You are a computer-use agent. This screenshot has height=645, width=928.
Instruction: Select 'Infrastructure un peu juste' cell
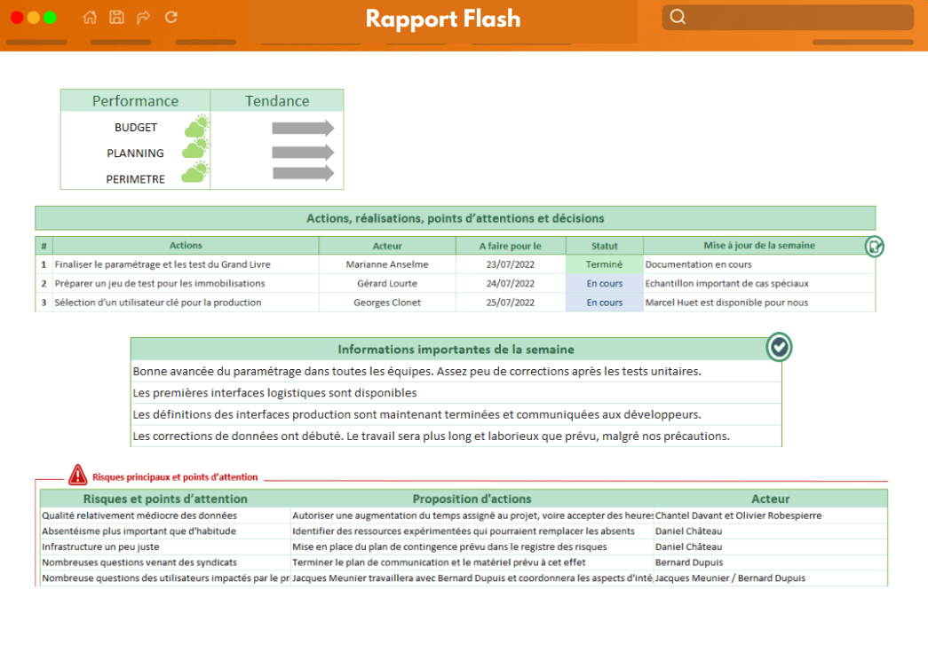(165, 547)
